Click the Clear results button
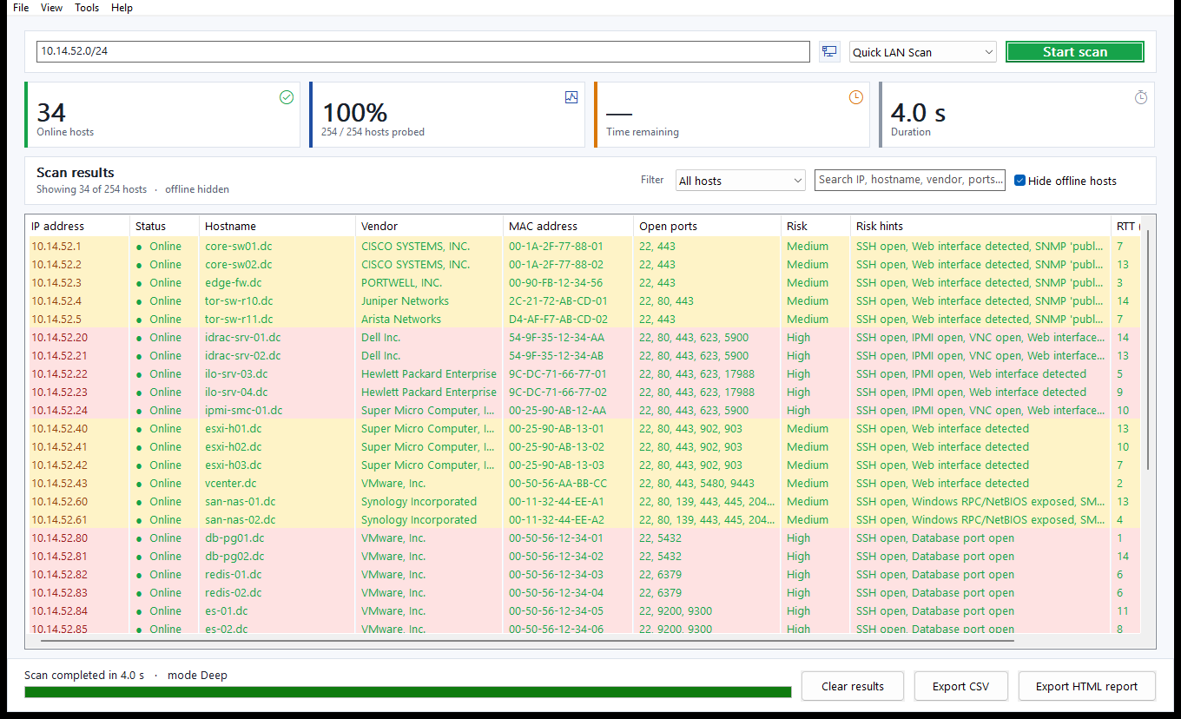This screenshot has width=1181, height=719. point(853,686)
